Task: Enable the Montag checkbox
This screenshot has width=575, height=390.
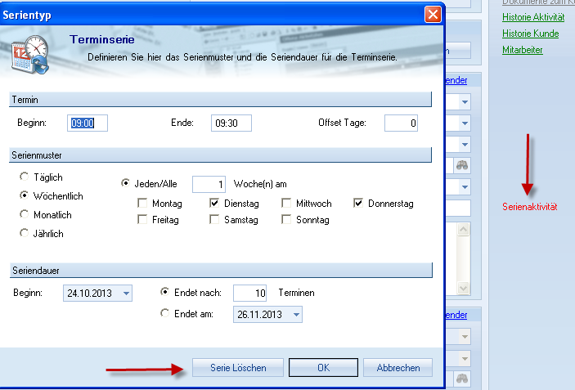Action: 144,203
